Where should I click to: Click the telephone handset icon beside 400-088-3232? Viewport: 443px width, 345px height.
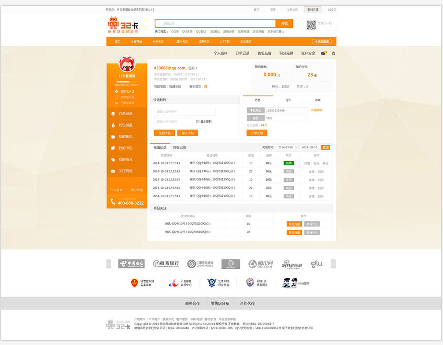click(x=113, y=201)
